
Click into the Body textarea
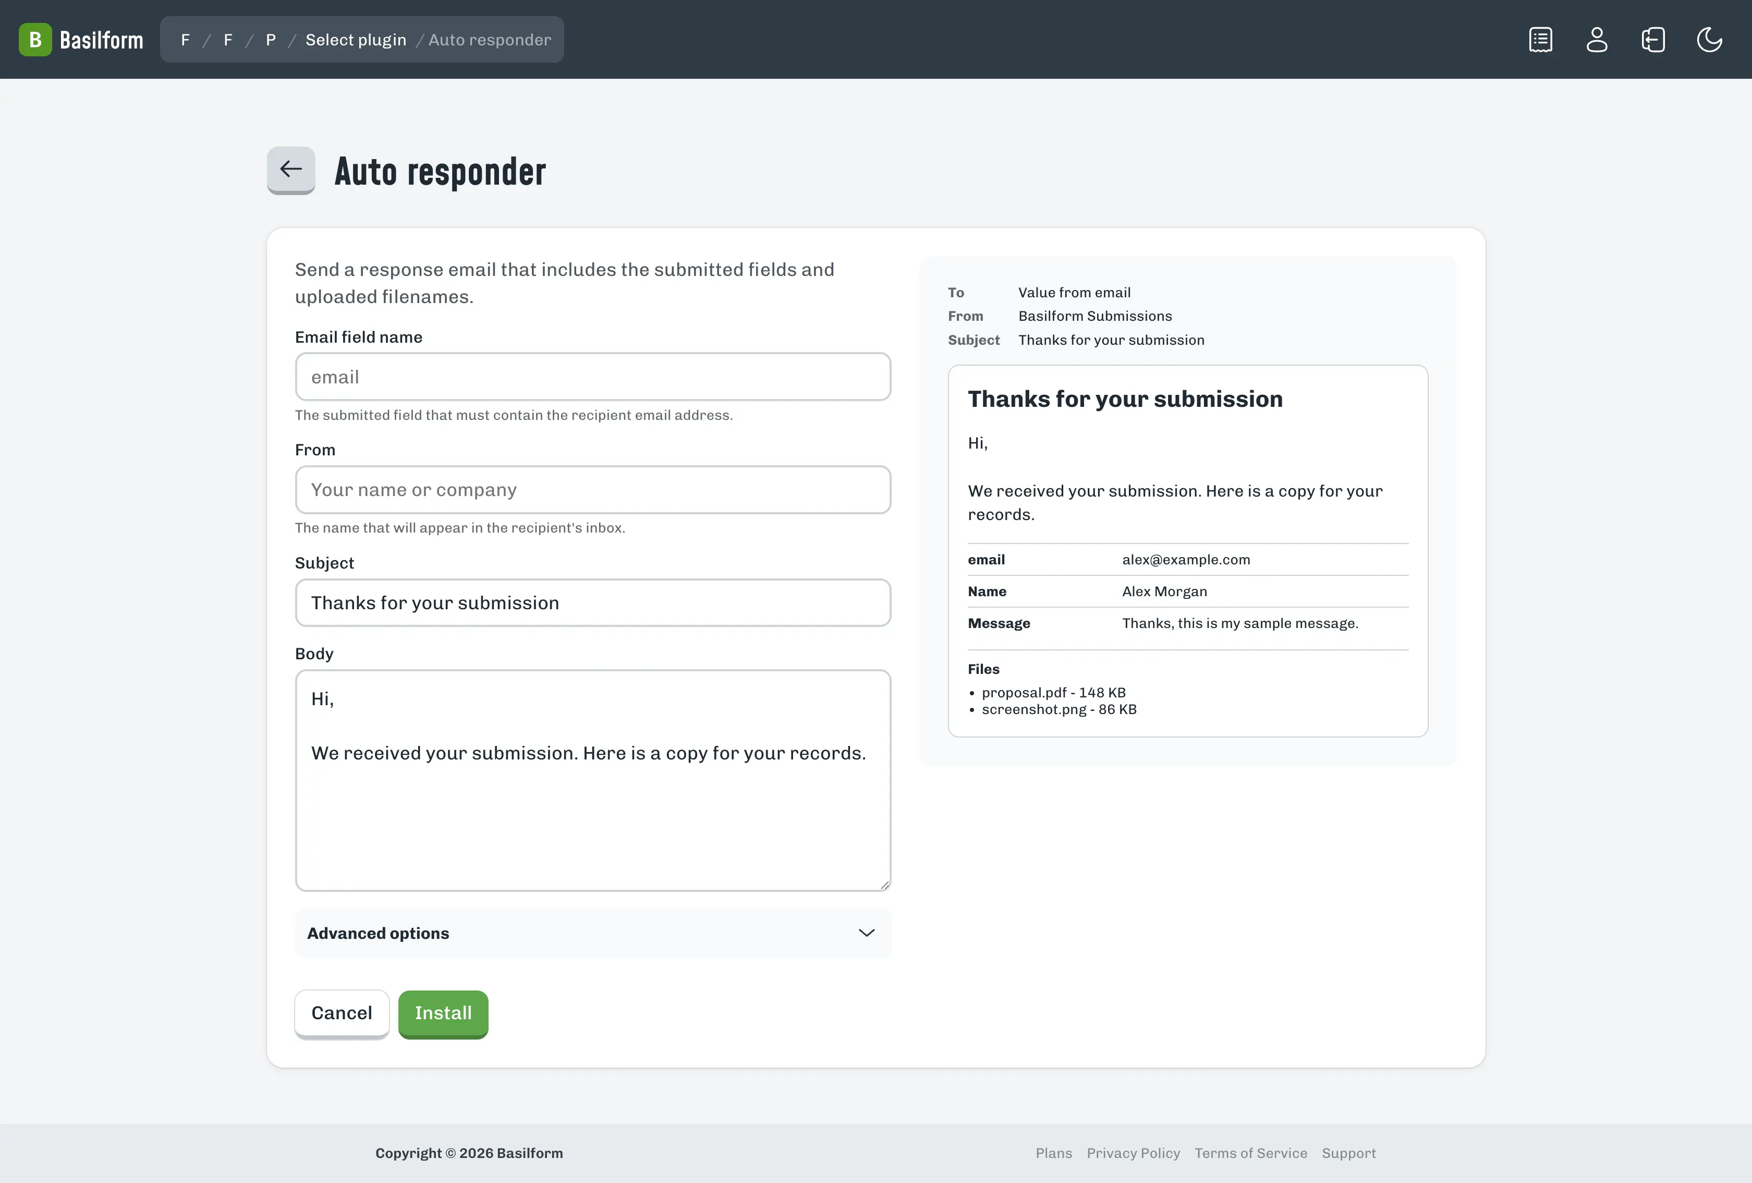[x=592, y=780]
